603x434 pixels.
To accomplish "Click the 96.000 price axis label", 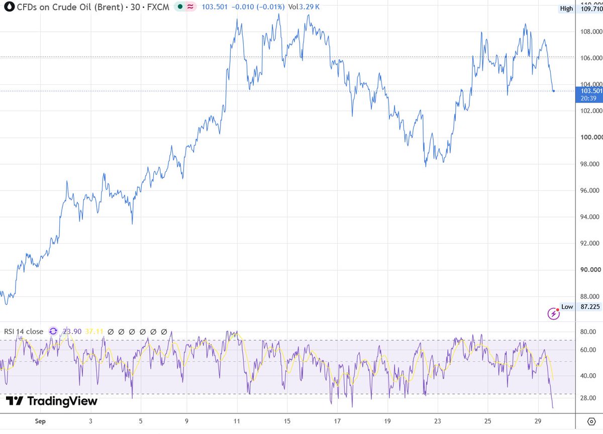I will click(x=590, y=191).
